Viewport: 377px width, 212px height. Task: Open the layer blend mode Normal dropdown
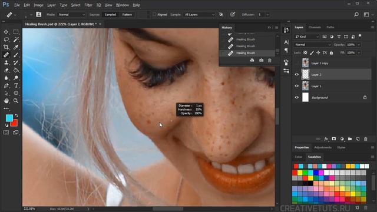(x=312, y=45)
